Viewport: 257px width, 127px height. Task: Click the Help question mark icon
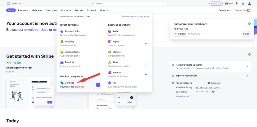pos(227,4)
